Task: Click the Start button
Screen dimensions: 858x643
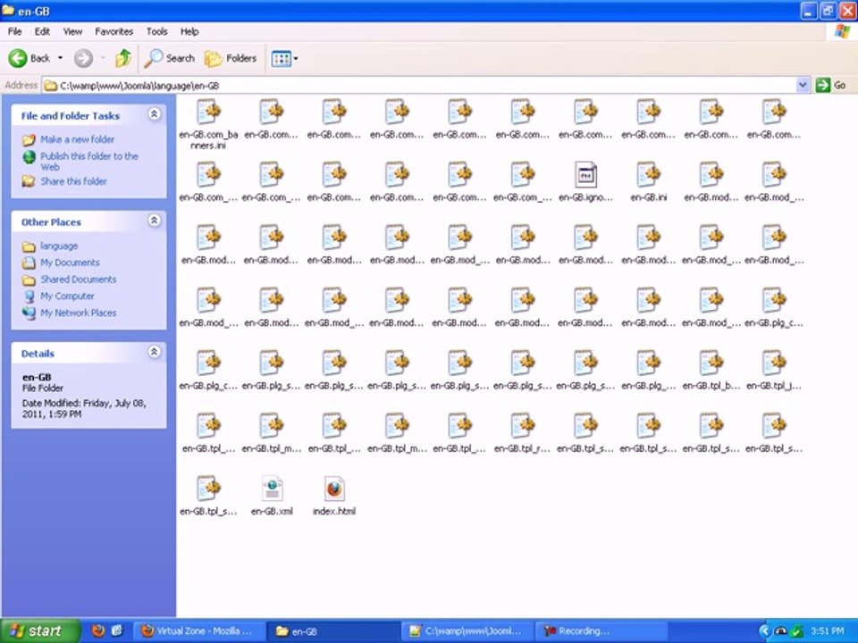Action: click(x=40, y=631)
